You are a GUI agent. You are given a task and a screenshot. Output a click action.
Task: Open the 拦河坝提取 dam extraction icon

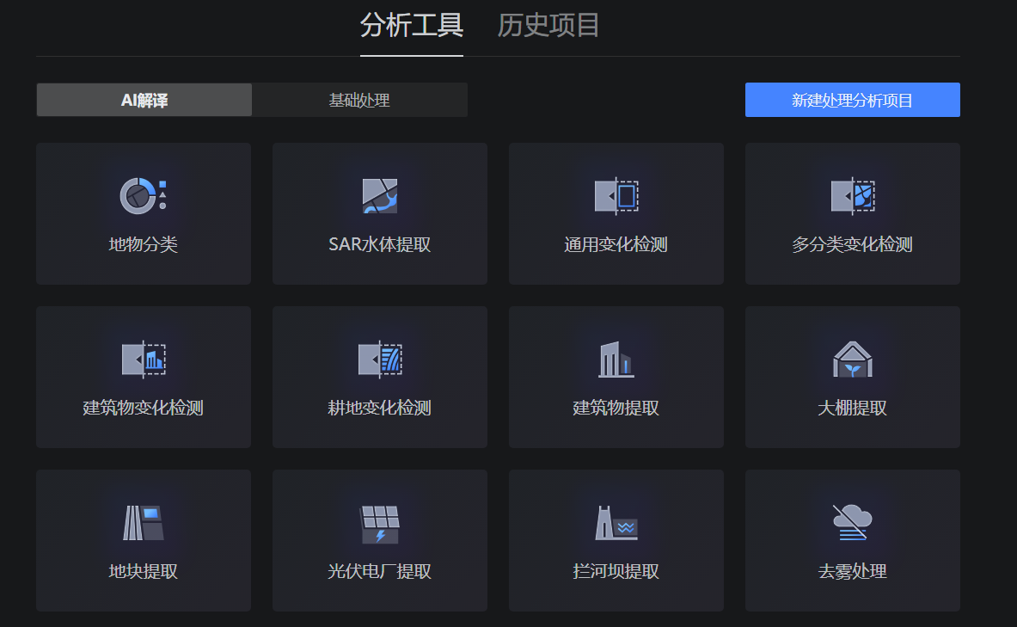pos(616,522)
